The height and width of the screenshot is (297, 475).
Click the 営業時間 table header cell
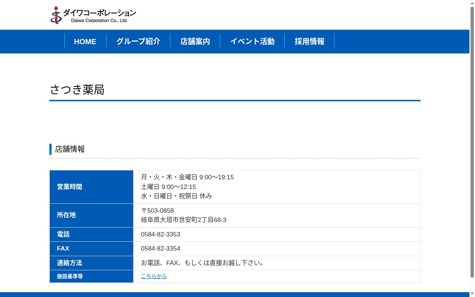(x=91, y=187)
